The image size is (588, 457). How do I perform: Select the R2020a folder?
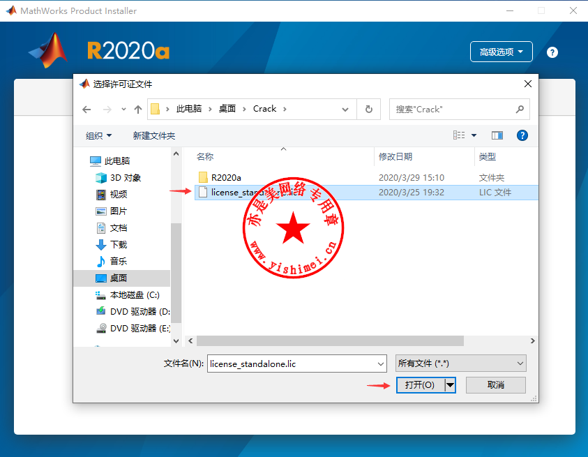[x=226, y=177]
